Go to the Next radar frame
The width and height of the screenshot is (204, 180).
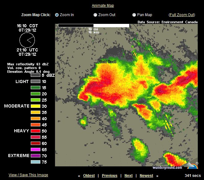(x=129, y=176)
